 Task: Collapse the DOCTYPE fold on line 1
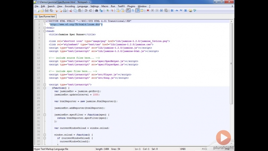(x=45, y=21)
